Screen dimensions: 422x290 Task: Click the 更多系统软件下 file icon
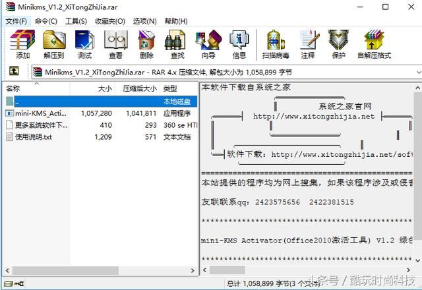coord(10,125)
